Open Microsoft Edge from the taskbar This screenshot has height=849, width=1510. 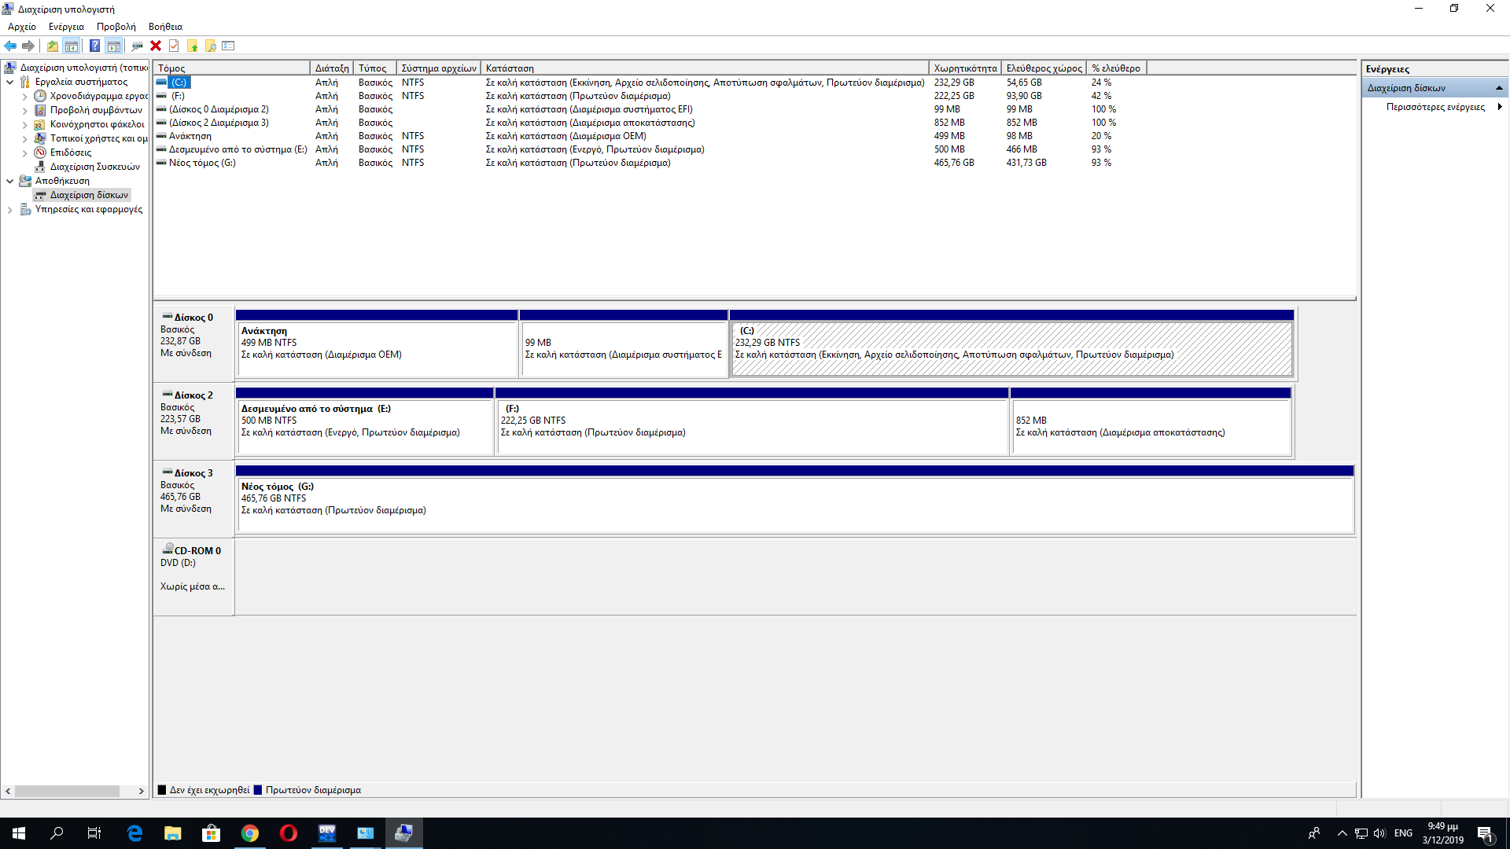134,833
